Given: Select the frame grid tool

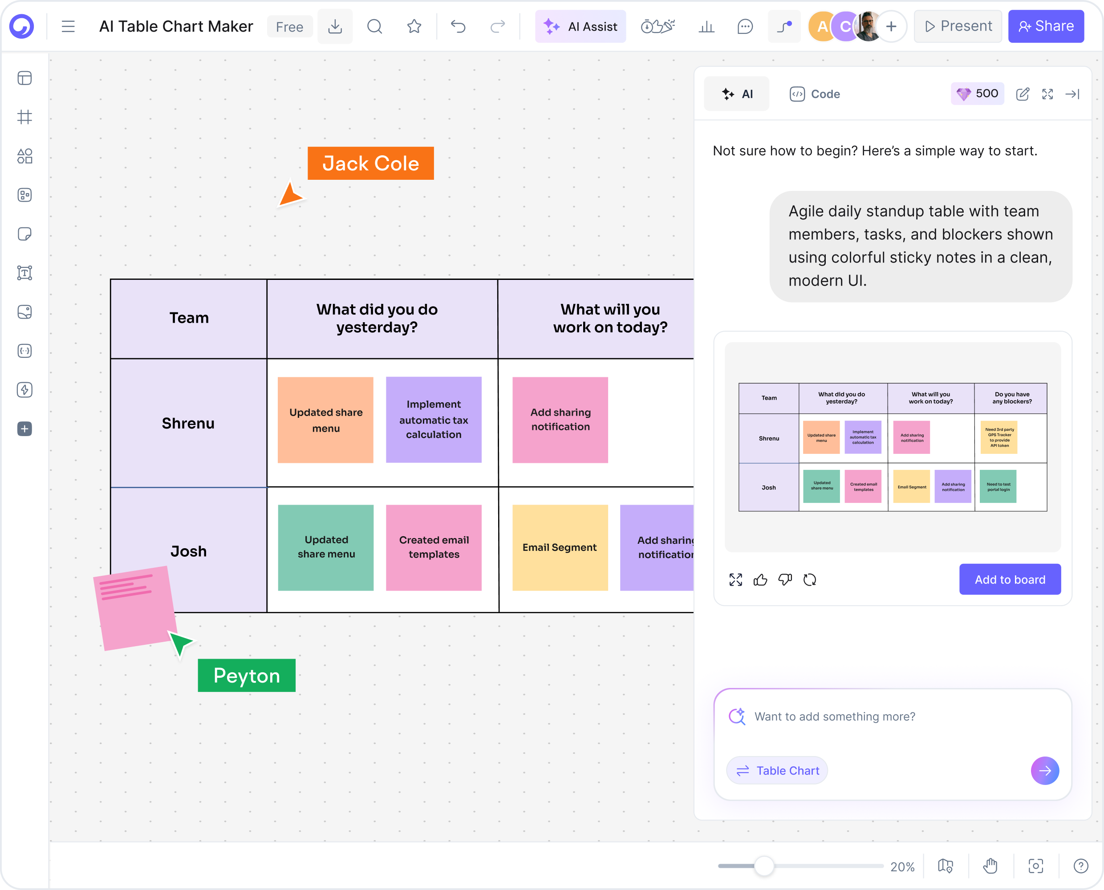Looking at the screenshot, I should [24, 117].
